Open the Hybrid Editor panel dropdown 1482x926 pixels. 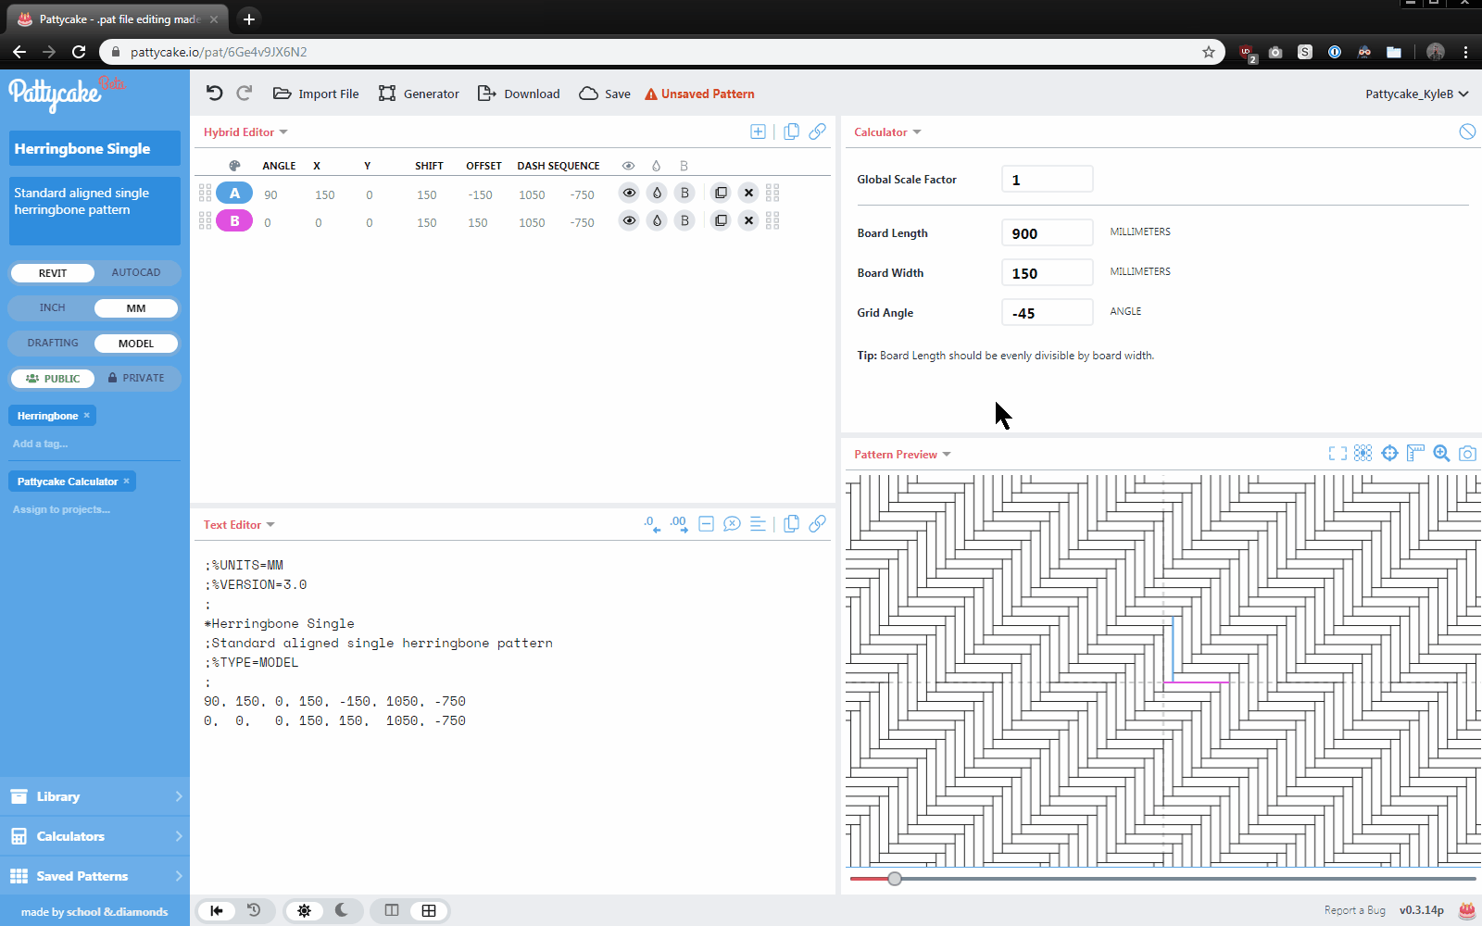click(x=245, y=132)
